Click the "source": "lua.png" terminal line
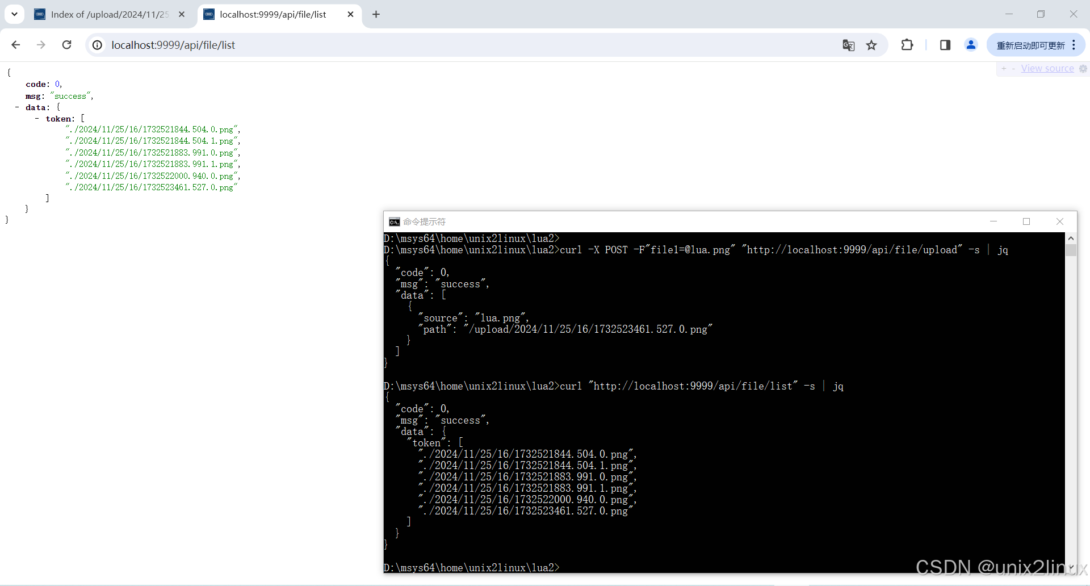Image resolution: width=1090 pixels, height=586 pixels. [x=473, y=318]
